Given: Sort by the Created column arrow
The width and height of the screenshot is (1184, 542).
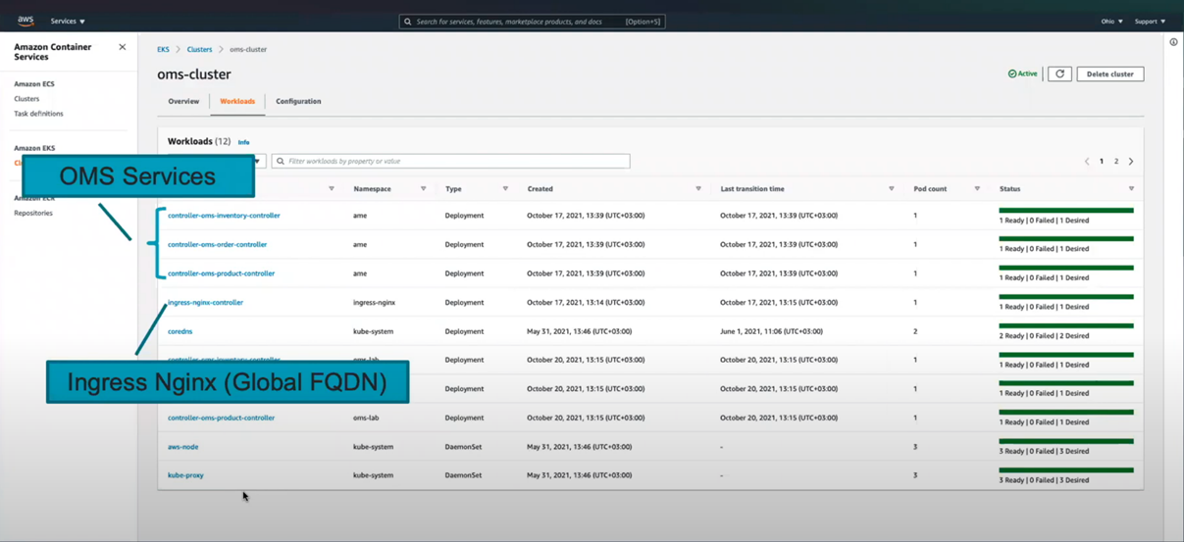Looking at the screenshot, I should 698,189.
